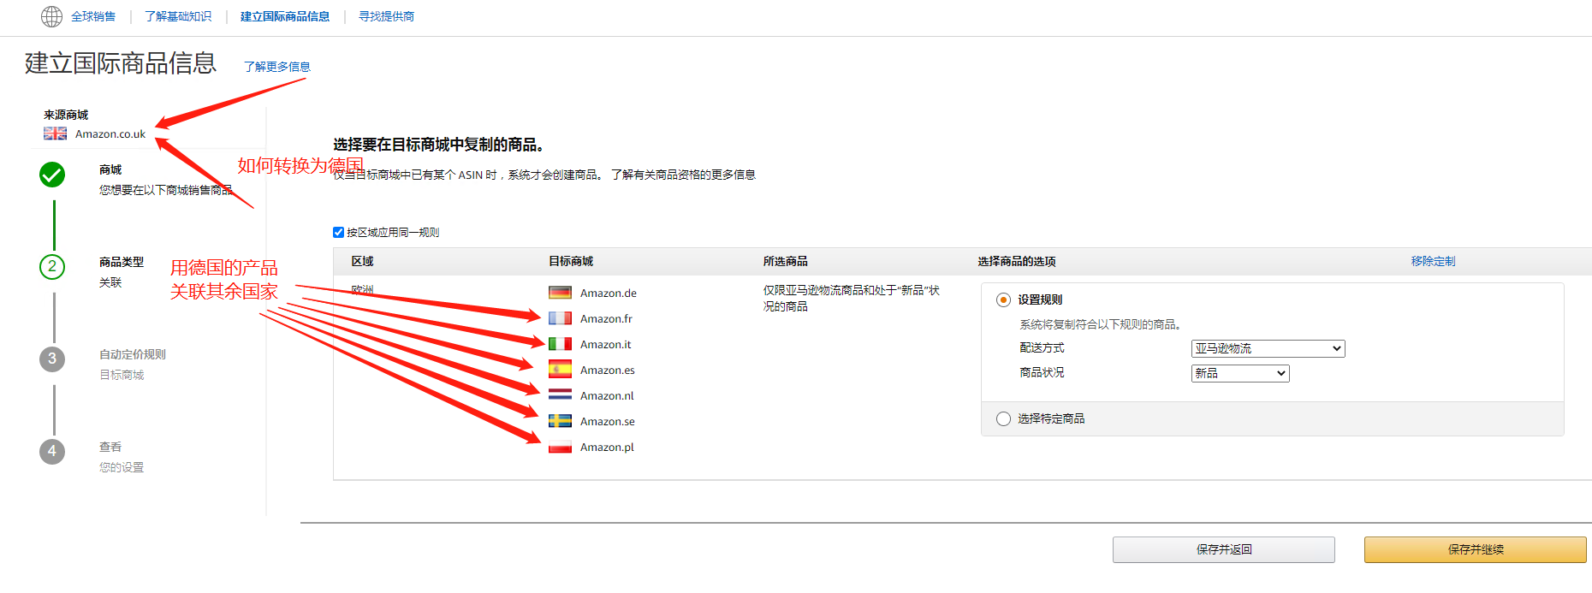
Task: Click the Italian flag next to Amazon.it
Action: pos(560,344)
